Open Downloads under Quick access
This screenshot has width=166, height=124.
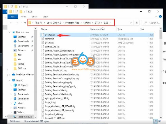tap(23, 41)
